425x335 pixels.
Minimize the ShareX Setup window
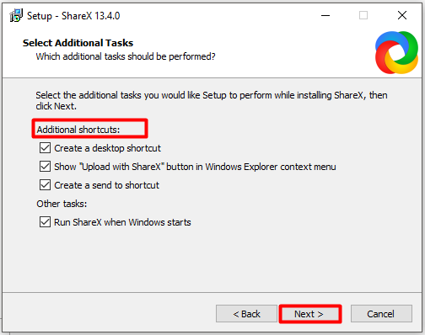[325, 15]
